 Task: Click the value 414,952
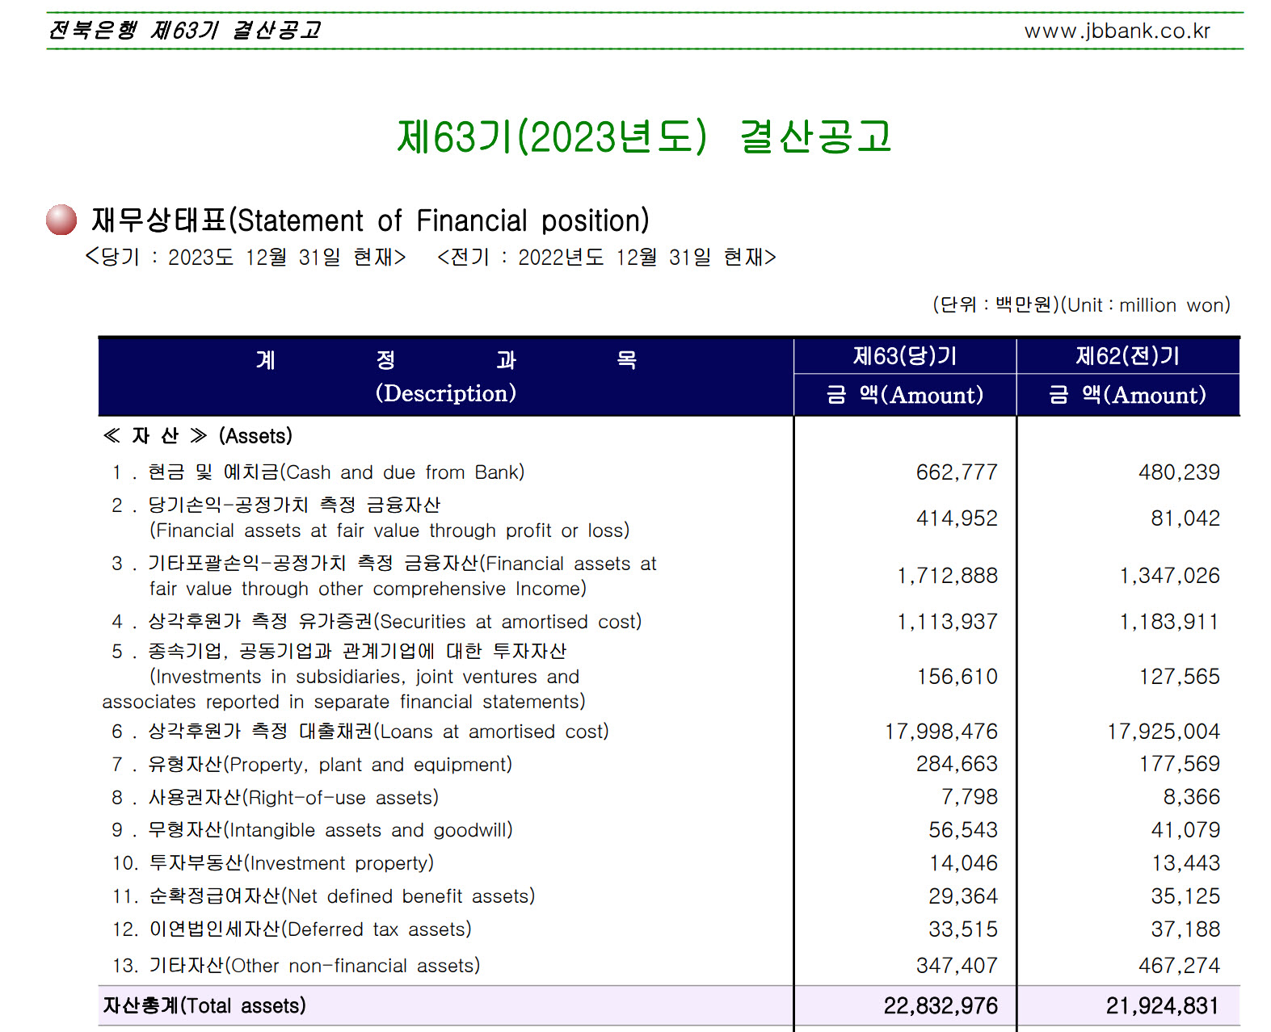tap(957, 518)
